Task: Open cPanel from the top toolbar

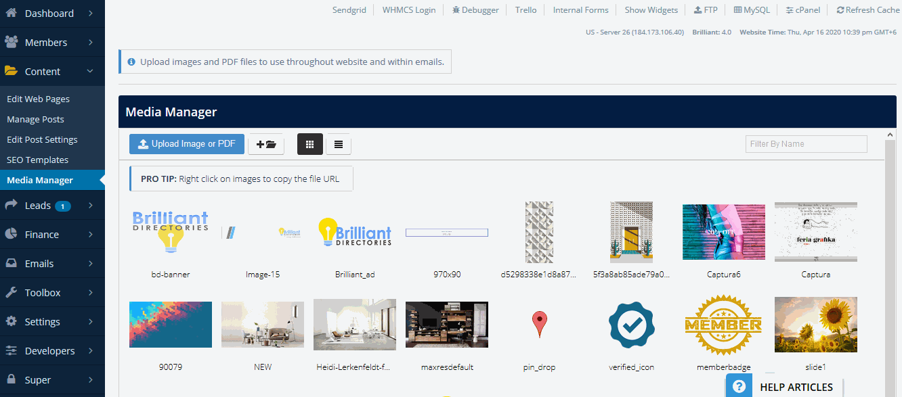Action: pyautogui.click(x=802, y=9)
